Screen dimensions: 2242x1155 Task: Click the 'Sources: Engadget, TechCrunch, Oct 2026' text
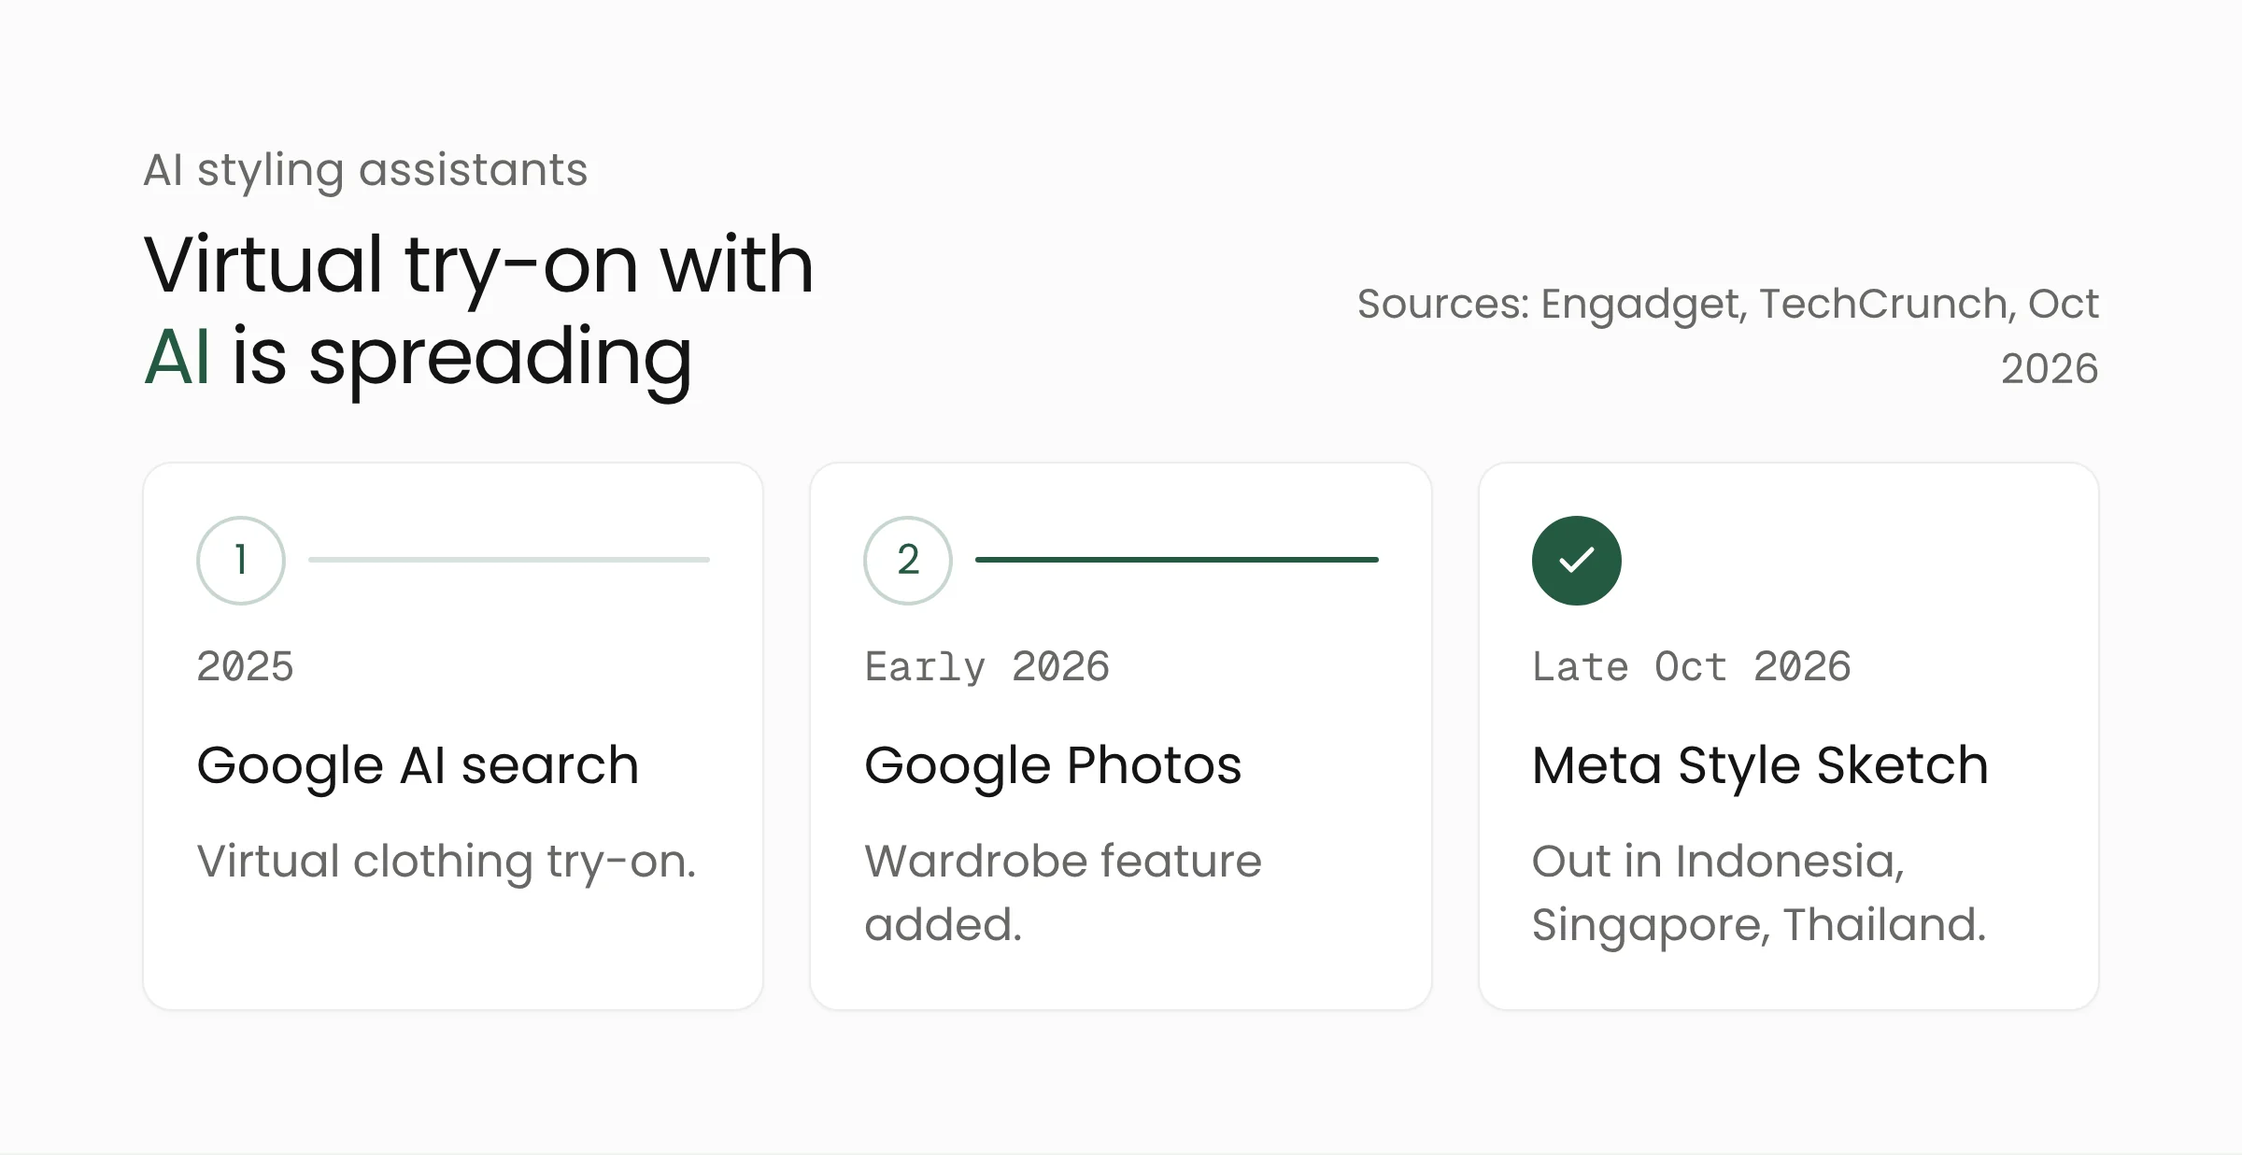1728,335
